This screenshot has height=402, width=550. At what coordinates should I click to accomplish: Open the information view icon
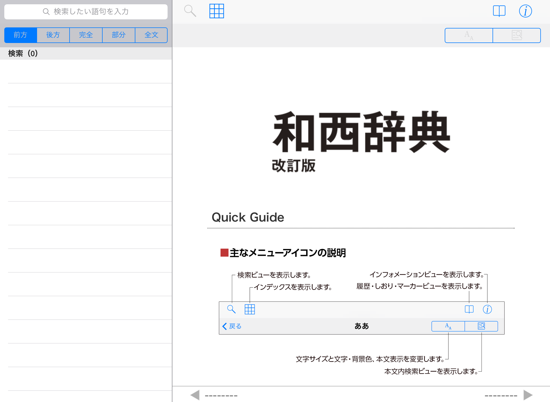[525, 11]
